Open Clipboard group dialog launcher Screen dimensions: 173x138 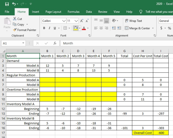tap(38, 35)
